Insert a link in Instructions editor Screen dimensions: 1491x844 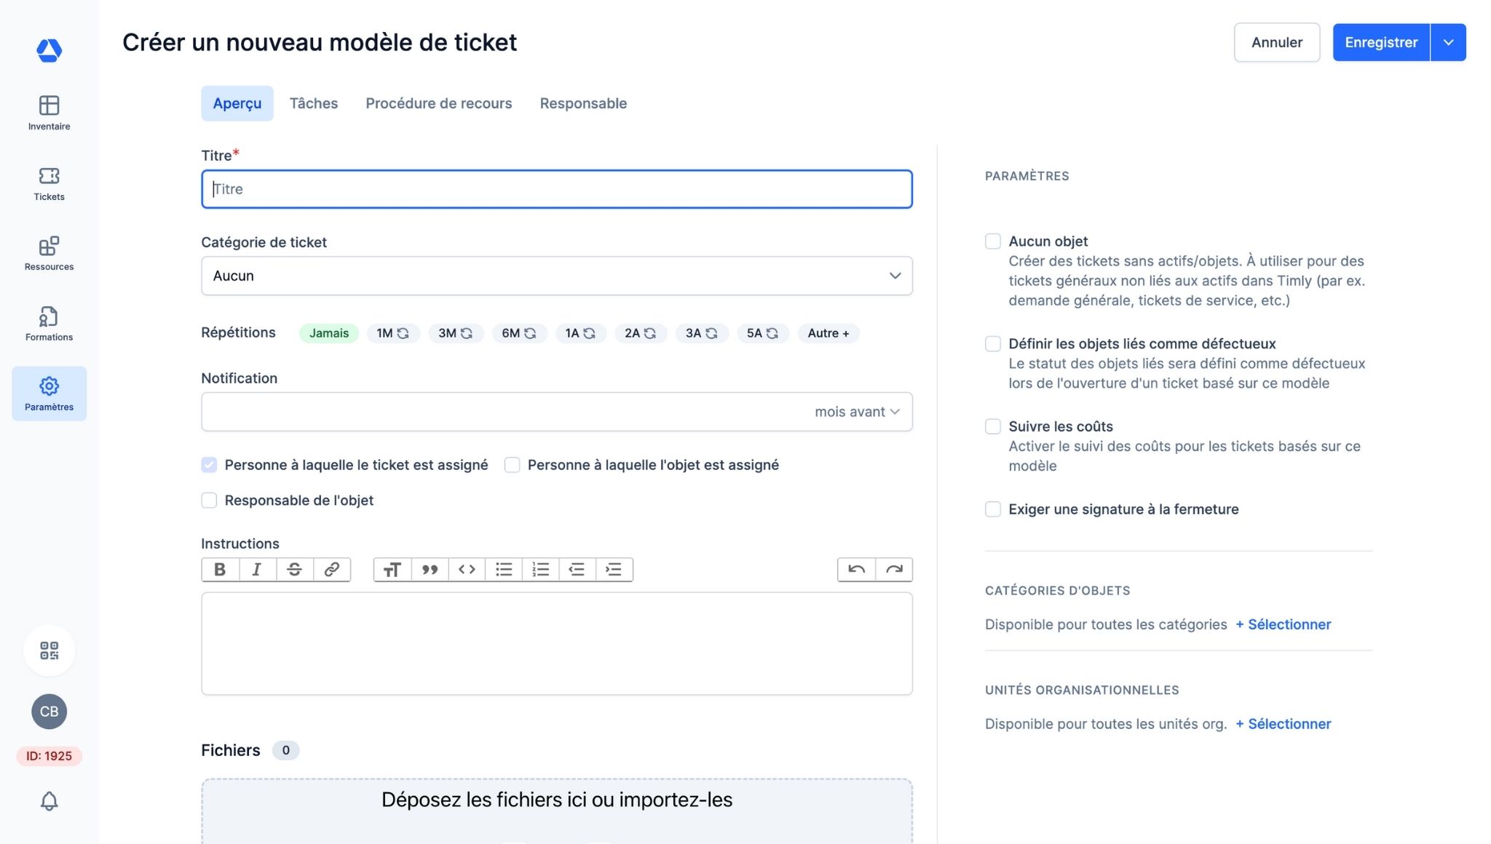point(331,570)
